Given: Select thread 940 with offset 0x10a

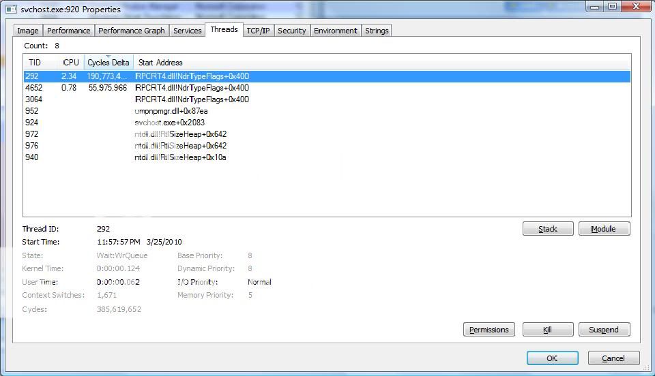Looking at the screenshot, I should pos(327,157).
